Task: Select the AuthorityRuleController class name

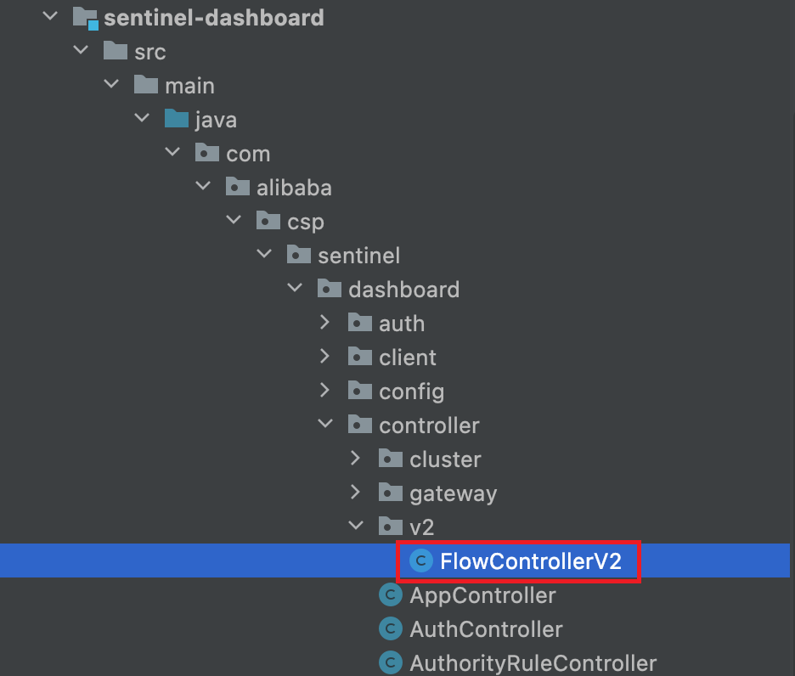Action: (533, 663)
